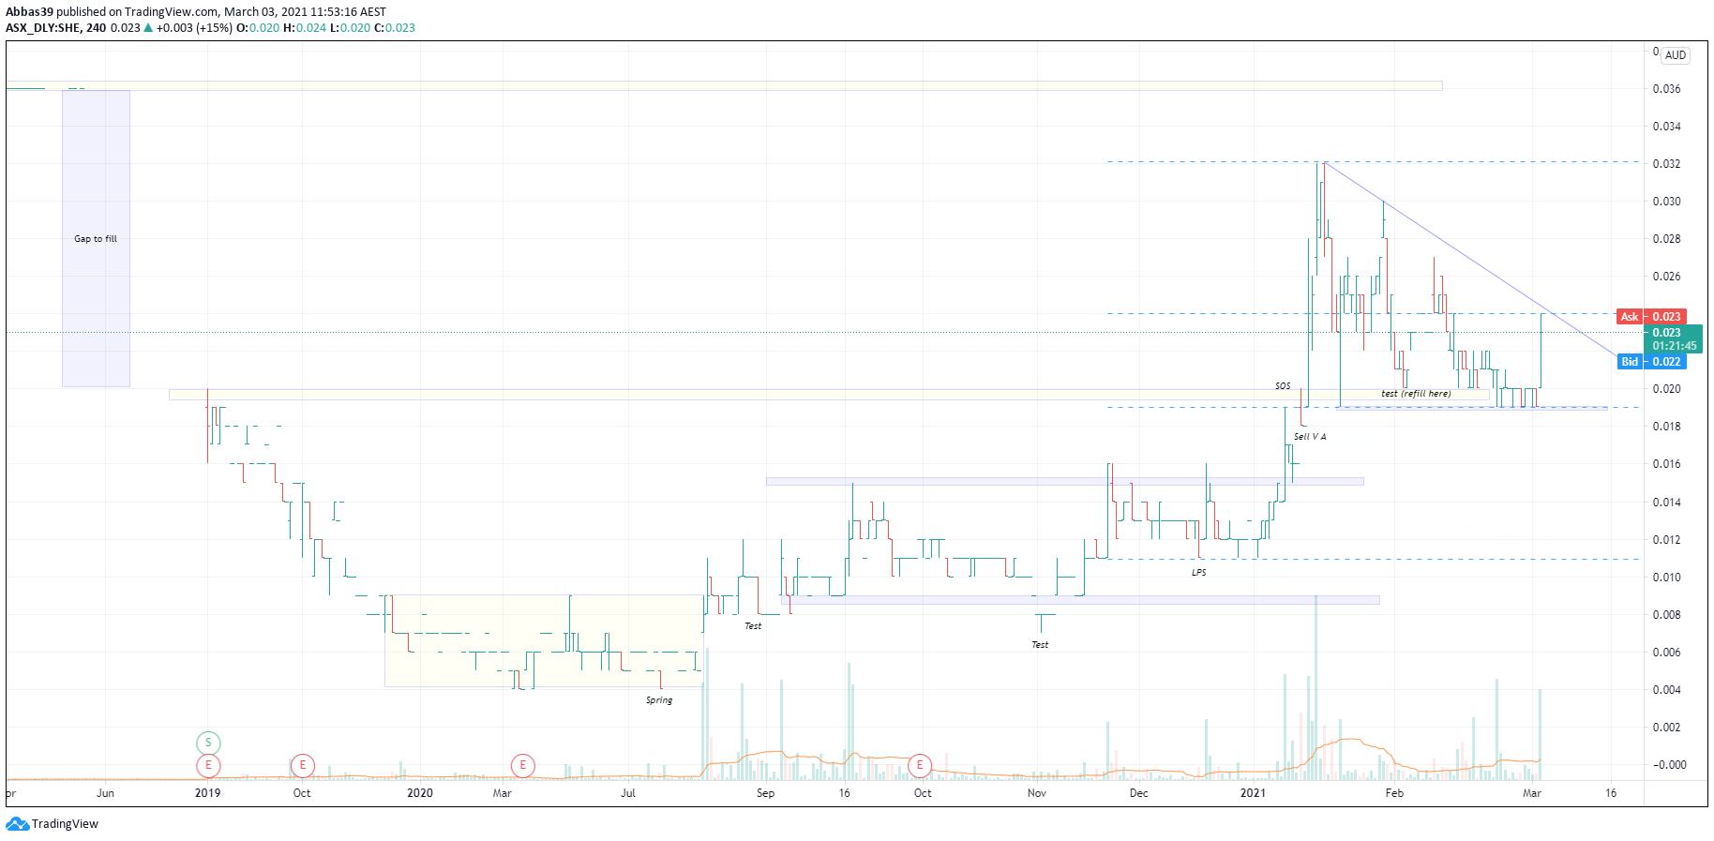Click the 0.026 price axis label
This screenshot has width=1714, height=841.
(1666, 277)
